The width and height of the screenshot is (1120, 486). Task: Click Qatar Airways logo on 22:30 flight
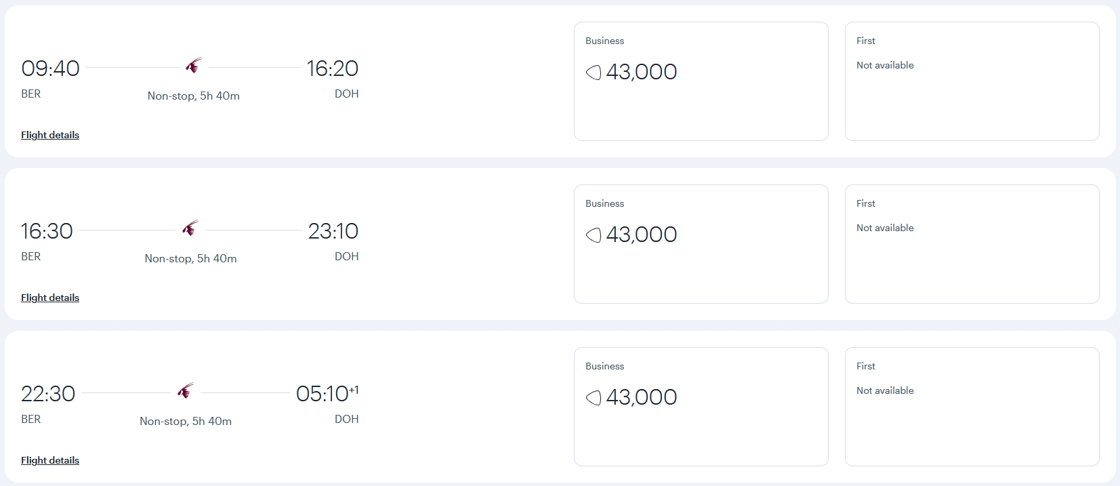click(x=186, y=391)
